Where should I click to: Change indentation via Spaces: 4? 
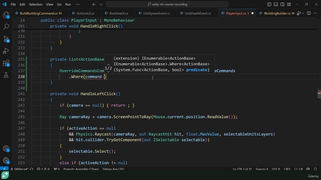point(262,169)
